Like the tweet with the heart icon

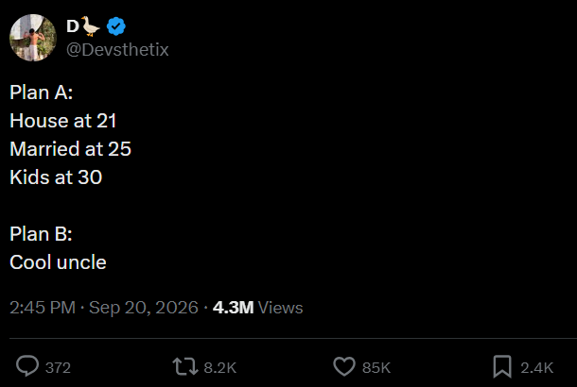click(x=344, y=366)
